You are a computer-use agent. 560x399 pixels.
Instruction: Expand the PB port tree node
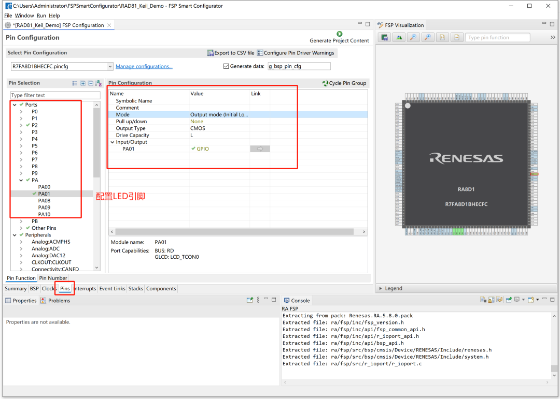tap(21, 221)
